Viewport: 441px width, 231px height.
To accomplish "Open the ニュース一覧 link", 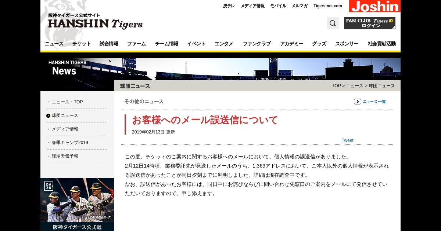I will pyautogui.click(x=374, y=102).
